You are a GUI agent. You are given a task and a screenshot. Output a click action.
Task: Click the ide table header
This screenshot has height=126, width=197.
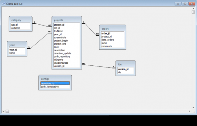click(x=126, y=64)
